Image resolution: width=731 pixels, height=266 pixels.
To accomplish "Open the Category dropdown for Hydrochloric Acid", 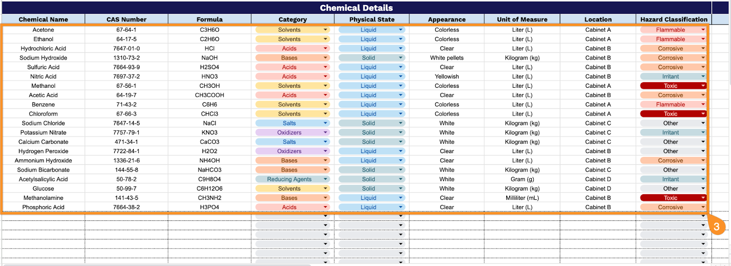I will 326,48.
